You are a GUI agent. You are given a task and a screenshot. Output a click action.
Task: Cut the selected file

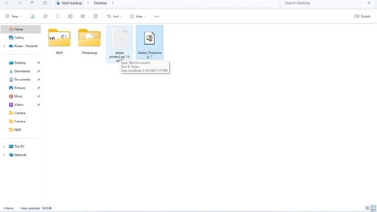click(33, 16)
